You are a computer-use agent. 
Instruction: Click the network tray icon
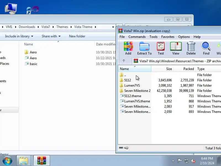tap(186, 161)
